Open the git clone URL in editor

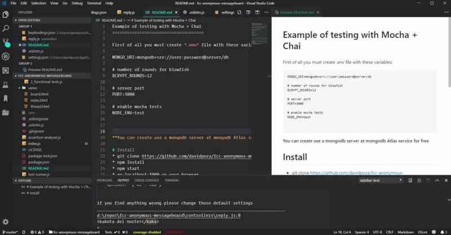coord(197,156)
